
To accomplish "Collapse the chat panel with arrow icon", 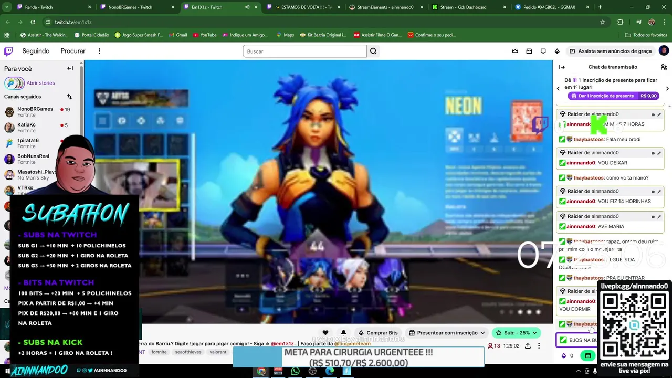I will [562, 67].
